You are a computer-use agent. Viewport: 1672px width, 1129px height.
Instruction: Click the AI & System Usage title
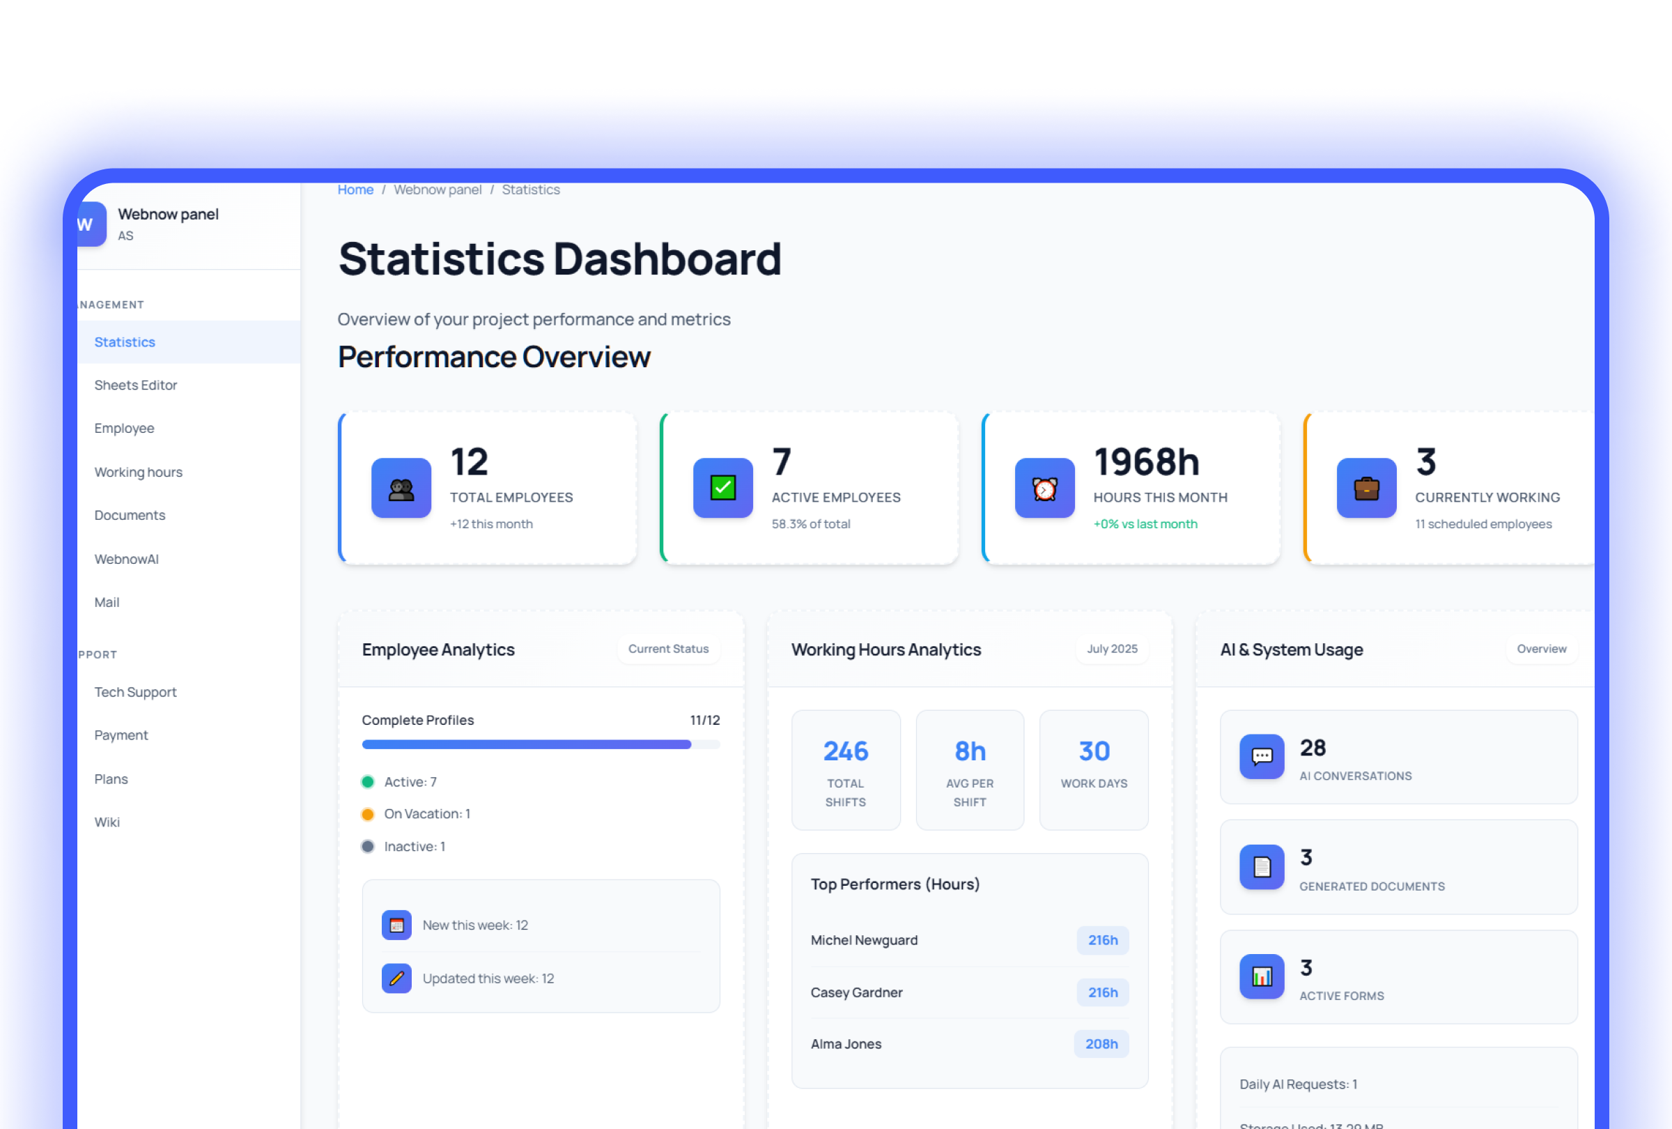1292,650
